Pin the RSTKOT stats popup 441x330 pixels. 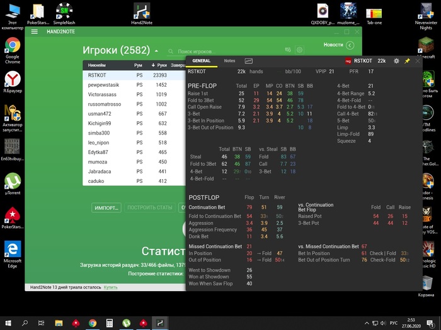(407, 61)
